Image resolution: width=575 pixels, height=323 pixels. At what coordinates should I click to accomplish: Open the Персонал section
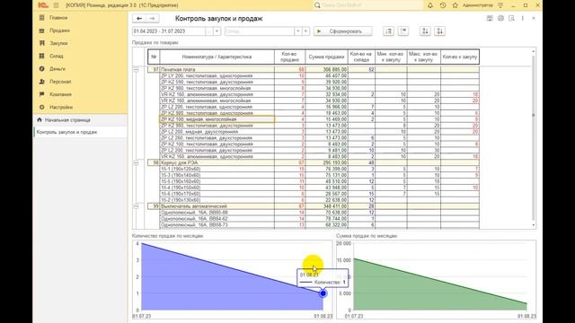coord(60,82)
